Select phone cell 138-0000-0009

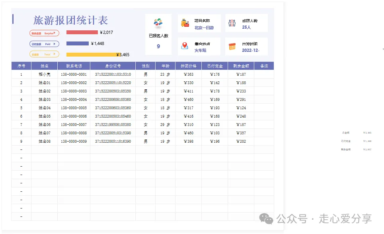[74, 141]
